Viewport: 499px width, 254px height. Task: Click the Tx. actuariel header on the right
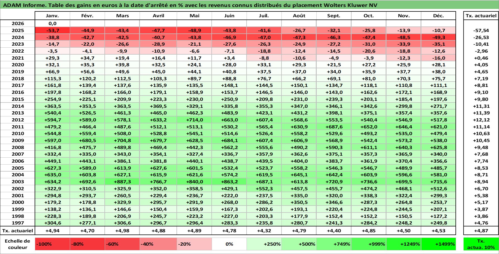tap(481, 16)
